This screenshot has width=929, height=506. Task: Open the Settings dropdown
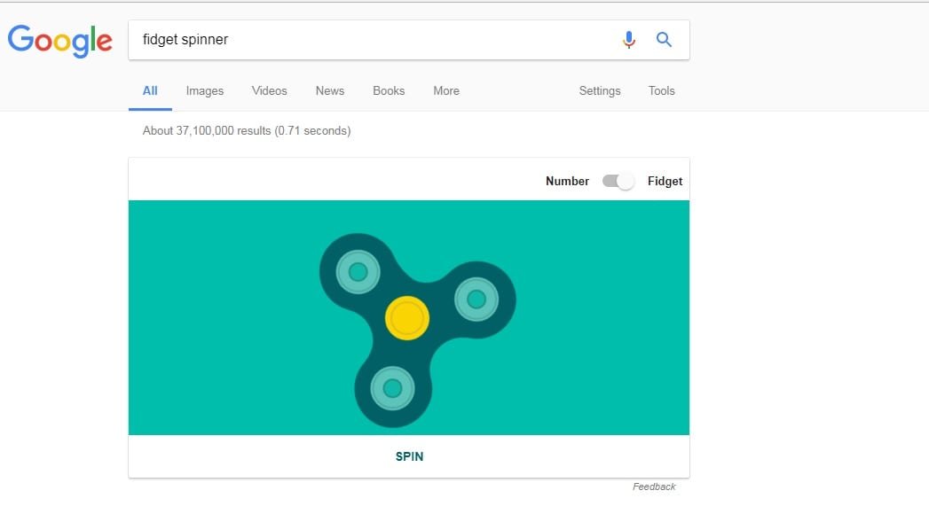(x=600, y=90)
